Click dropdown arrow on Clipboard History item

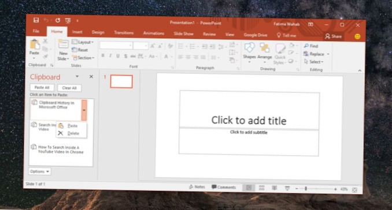(x=84, y=110)
